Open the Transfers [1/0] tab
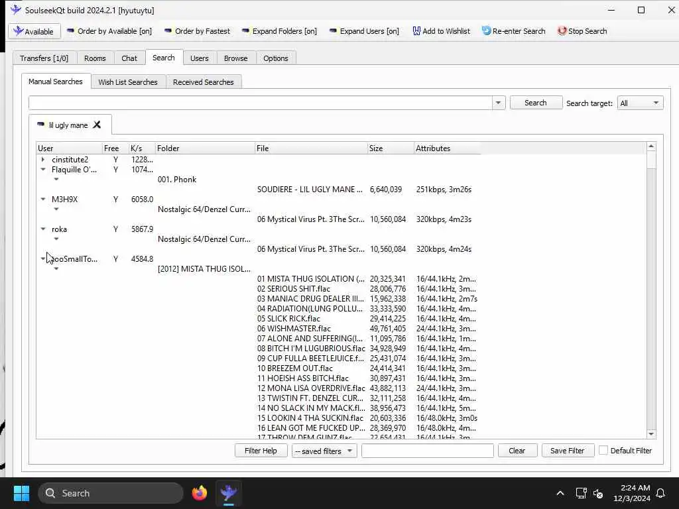The image size is (679, 509). tap(44, 58)
